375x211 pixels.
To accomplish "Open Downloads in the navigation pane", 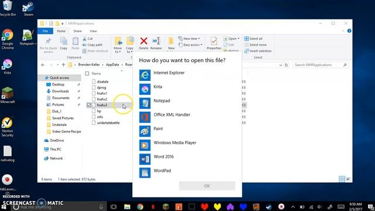I will click(x=60, y=91).
